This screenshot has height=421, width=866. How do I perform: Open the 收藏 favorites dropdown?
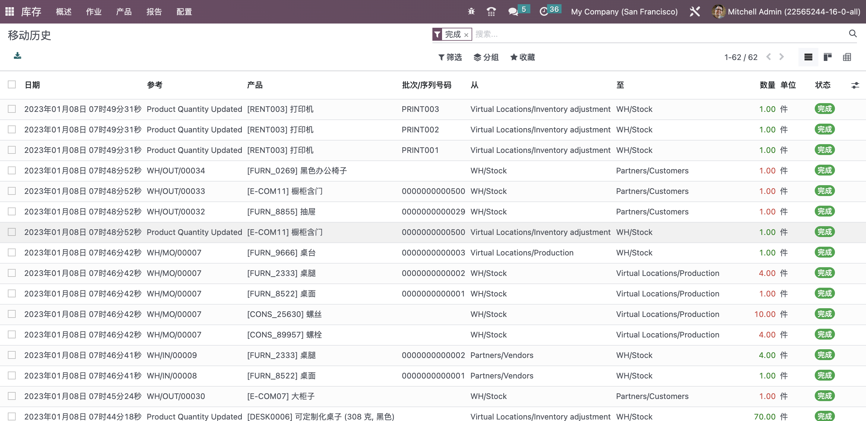[x=523, y=57]
